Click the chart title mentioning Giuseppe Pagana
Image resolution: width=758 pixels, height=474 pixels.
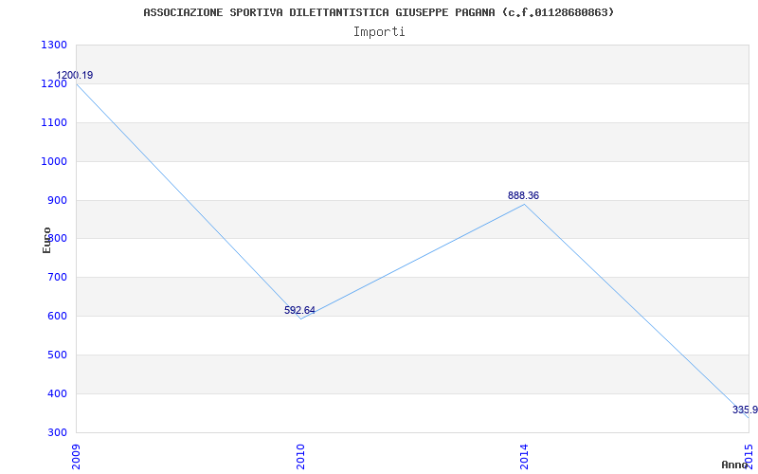click(x=378, y=12)
